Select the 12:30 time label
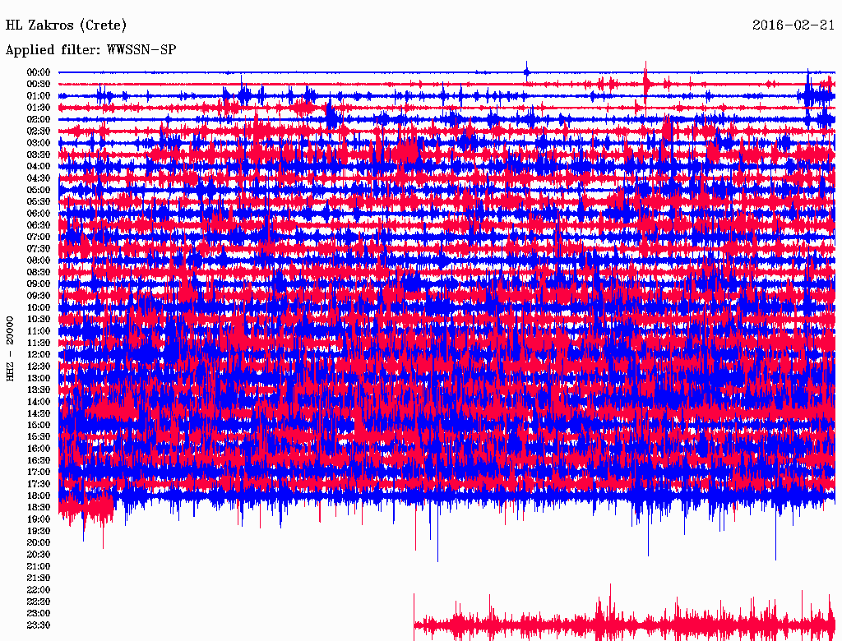Image resolution: width=842 pixels, height=641 pixels. tap(39, 367)
